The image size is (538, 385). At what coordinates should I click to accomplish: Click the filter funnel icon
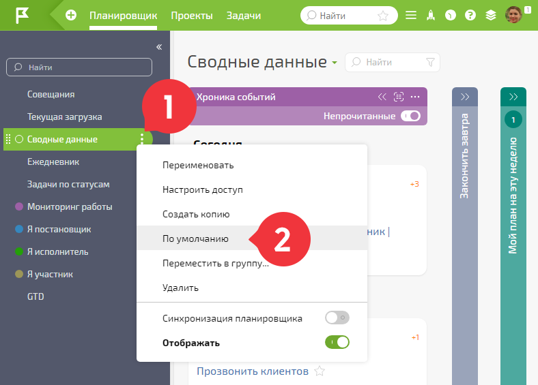(x=430, y=62)
